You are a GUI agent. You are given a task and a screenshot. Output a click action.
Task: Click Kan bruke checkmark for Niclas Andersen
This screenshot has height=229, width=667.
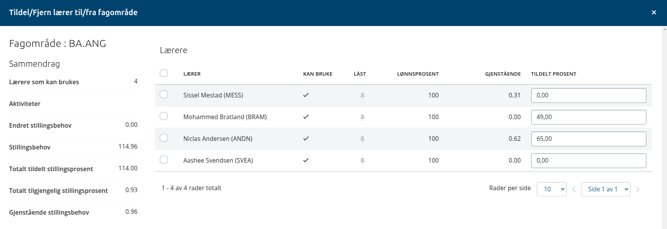click(x=306, y=139)
